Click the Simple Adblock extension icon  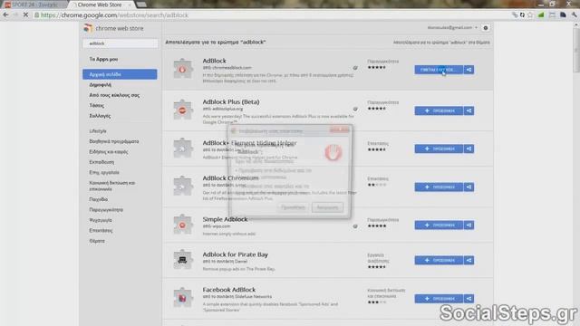tap(183, 225)
